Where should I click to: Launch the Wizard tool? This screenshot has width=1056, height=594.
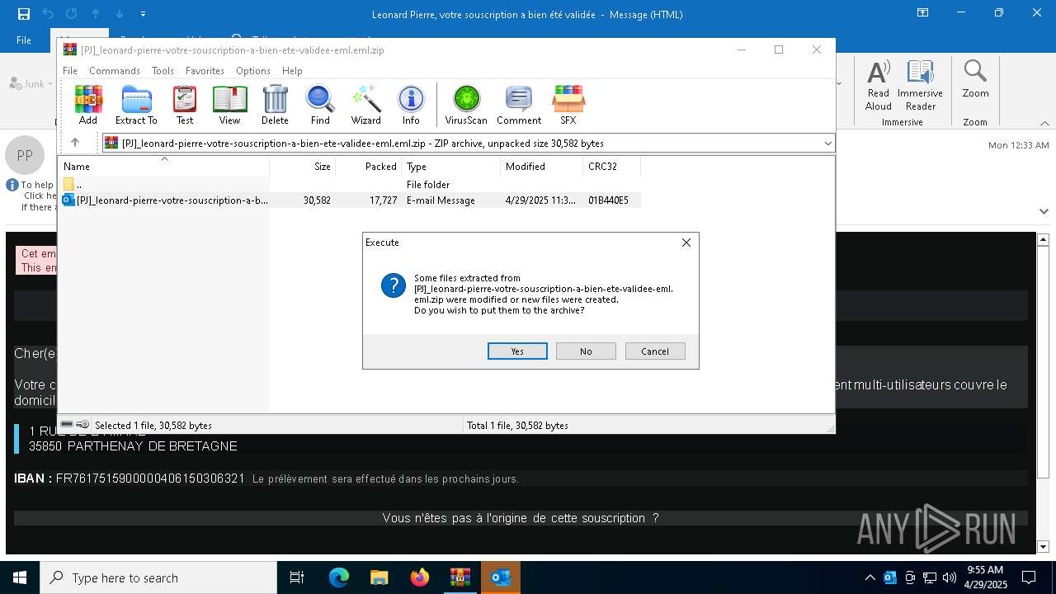coord(365,105)
